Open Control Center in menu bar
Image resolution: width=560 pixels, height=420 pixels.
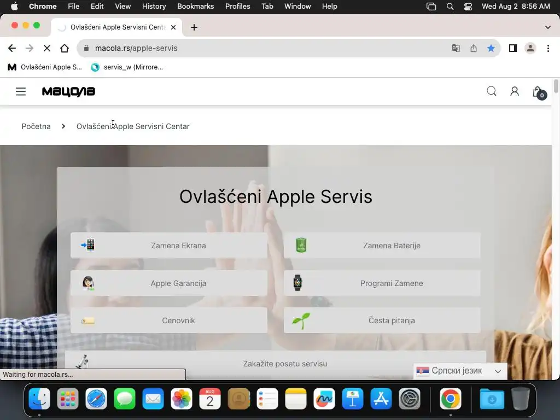[468, 7]
